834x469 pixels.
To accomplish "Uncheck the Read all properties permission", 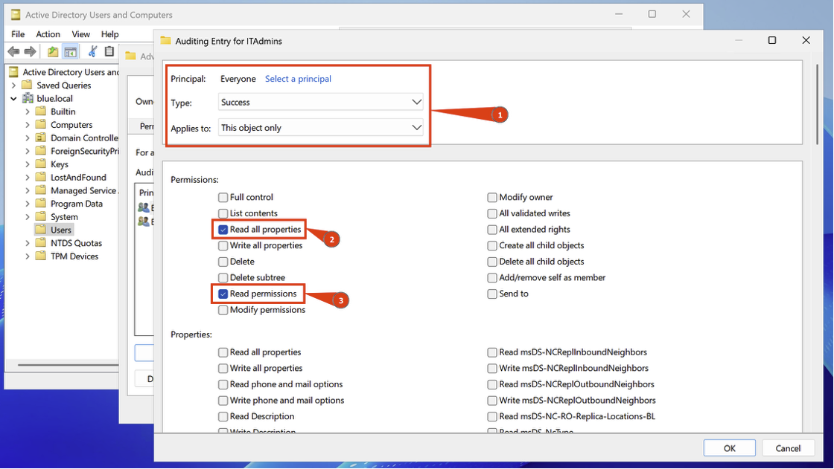I will [223, 230].
